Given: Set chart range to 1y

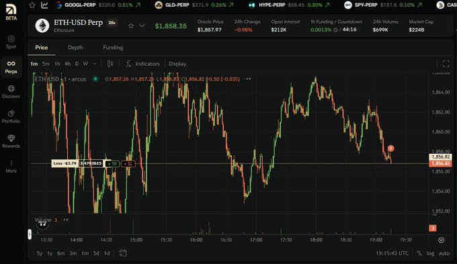Looking at the screenshot, I should click(50, 253).
